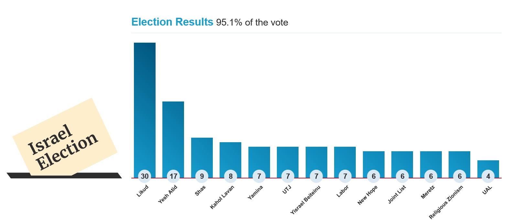512x223 pixels.
Task: Click the Meretz party label
Action: (x=428, y=192)
